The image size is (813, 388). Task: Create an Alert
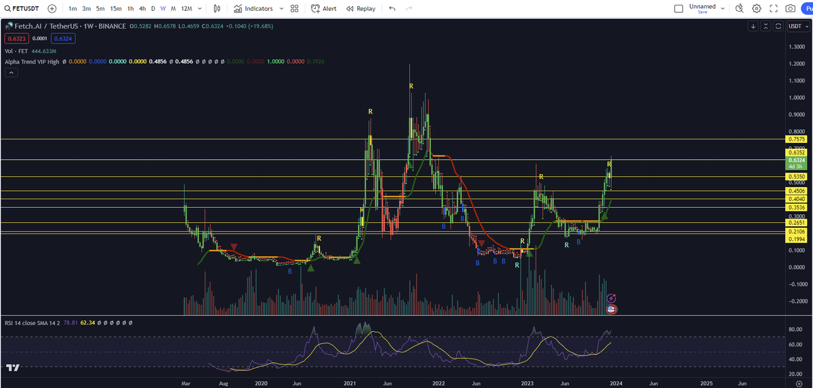(324, 9)
